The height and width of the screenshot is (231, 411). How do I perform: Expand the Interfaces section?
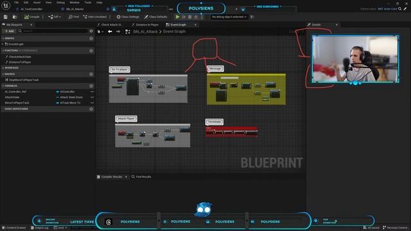(x=3, y=68)
